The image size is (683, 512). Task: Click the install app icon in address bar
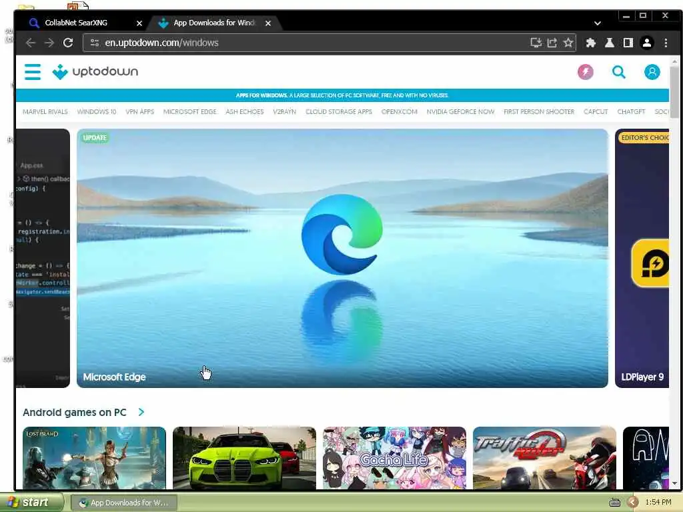click(x=536, y=43)
